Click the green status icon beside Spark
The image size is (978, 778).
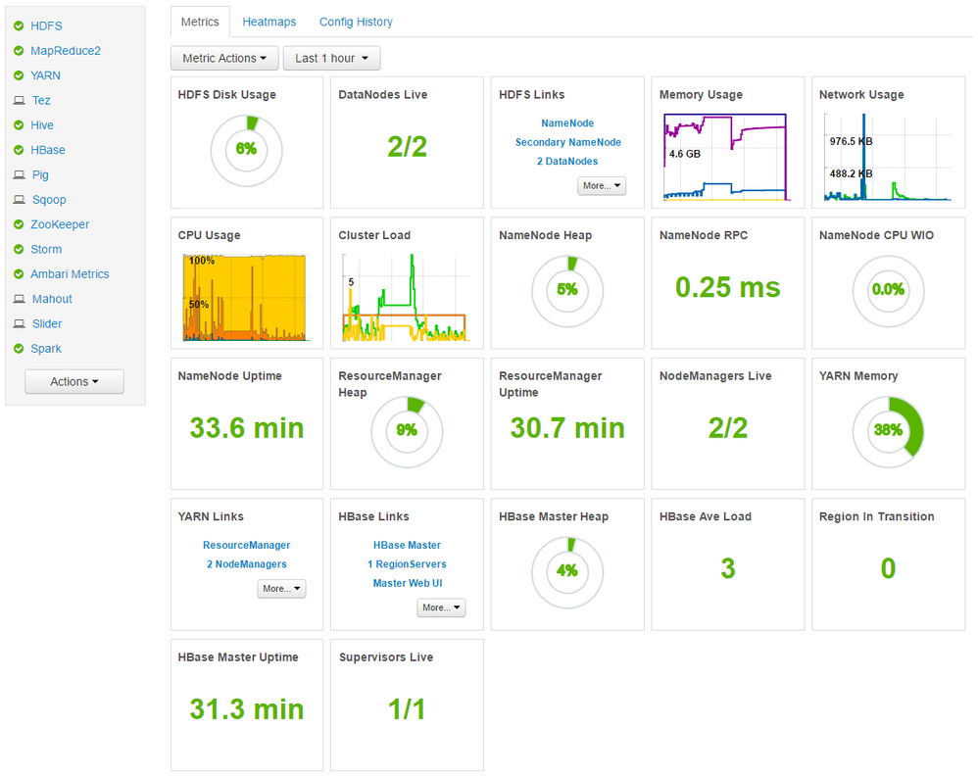(x=19, y=349)
